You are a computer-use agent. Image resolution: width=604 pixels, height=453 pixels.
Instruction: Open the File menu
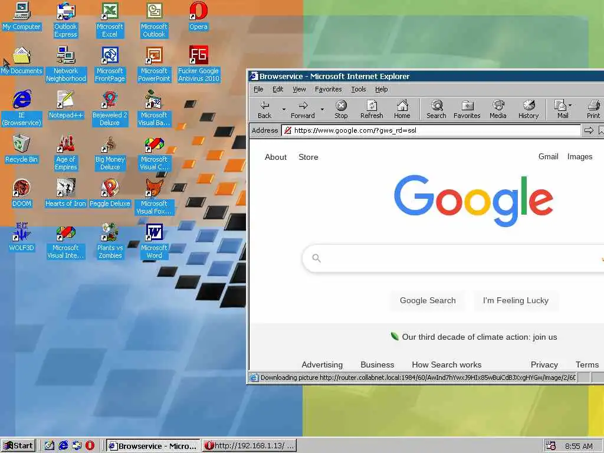coord(258,90)
